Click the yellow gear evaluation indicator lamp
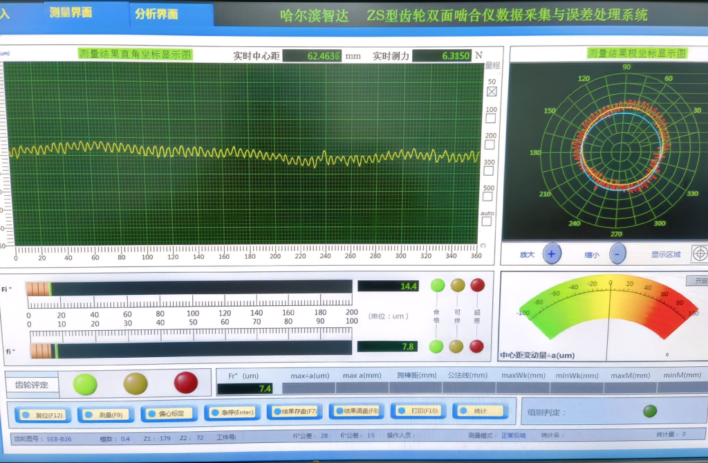 (x=136, y=383)
